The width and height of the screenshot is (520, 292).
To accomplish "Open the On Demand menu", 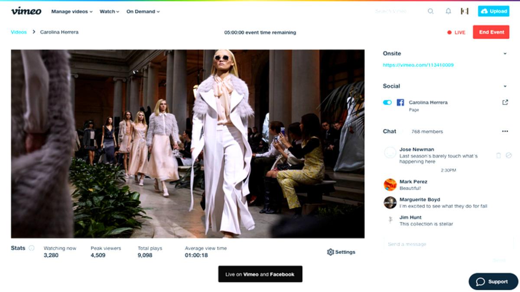I will pos(143,12).
